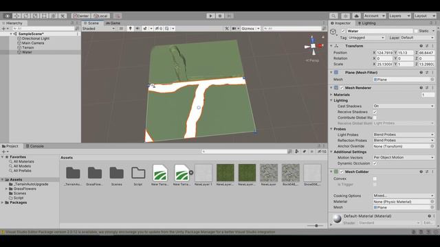Select the Hand (view) tool
This screenshot has width=440, height=247.
(8, 16)
